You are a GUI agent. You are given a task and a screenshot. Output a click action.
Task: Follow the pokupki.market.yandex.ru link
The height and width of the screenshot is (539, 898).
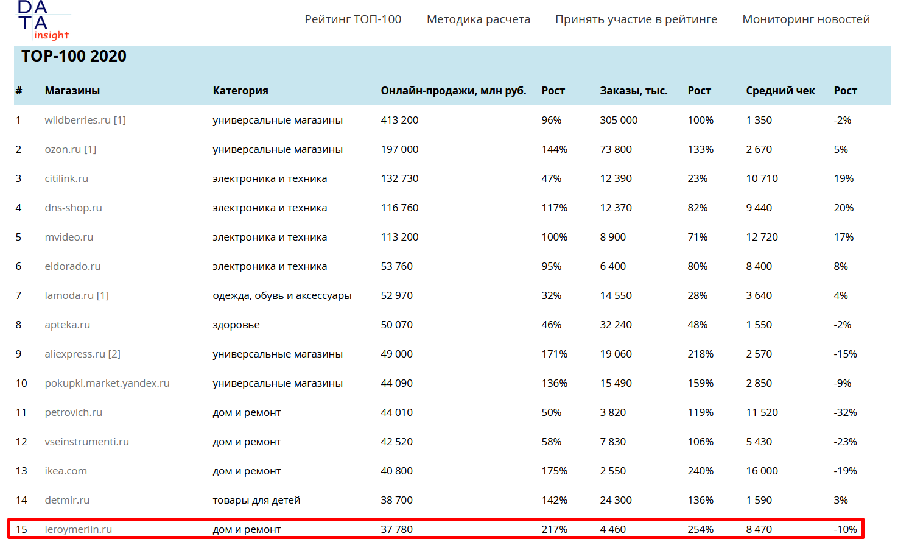point(107,383)
